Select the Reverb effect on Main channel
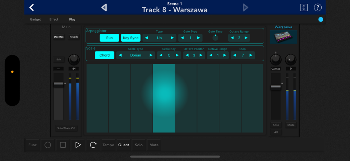This screenshot has height=161, width=350. point(74,37)
